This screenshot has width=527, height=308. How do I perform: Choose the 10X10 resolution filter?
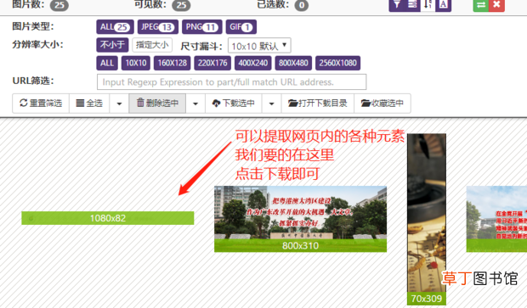point(136,63)
